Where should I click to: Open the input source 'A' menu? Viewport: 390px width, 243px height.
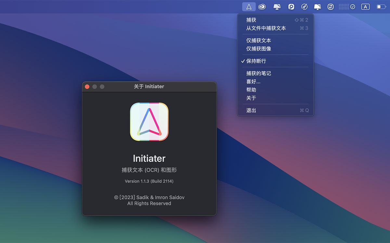pyautogui.click(x=365, y=7)
